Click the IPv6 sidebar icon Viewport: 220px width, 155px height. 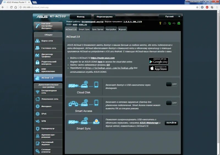click(37, 114)
